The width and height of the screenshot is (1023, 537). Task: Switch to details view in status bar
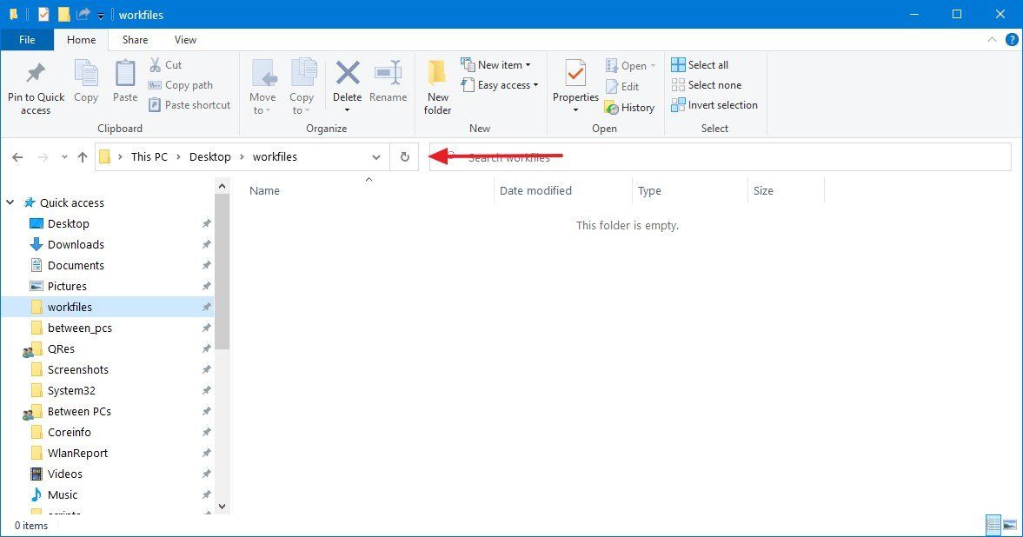coord(993,525)
